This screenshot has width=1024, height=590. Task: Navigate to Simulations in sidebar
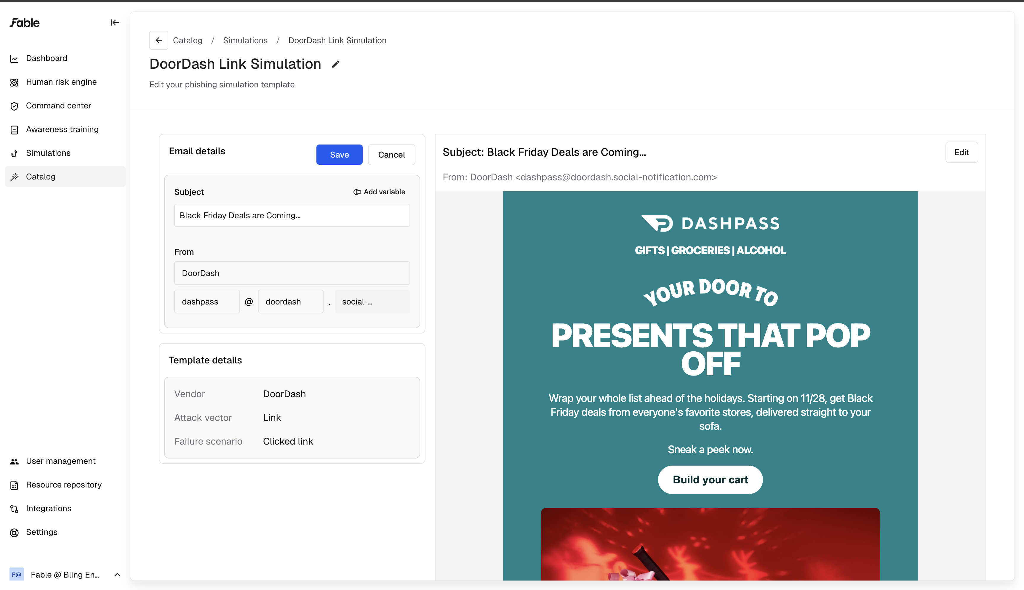tap(65, 153)
